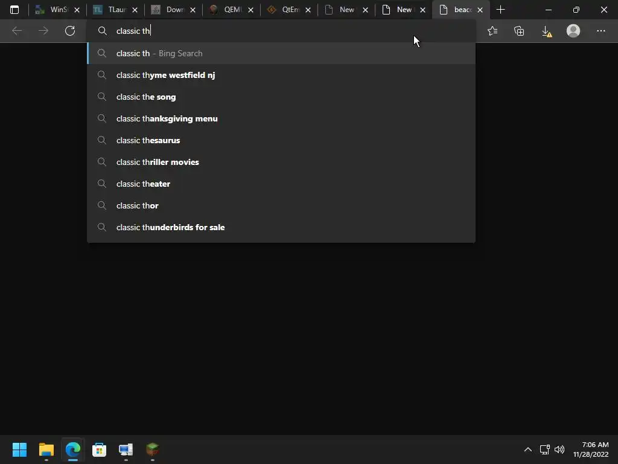Select 'classic the song' suggestion
Screen dimensions: 618x464
click(281, 97)
